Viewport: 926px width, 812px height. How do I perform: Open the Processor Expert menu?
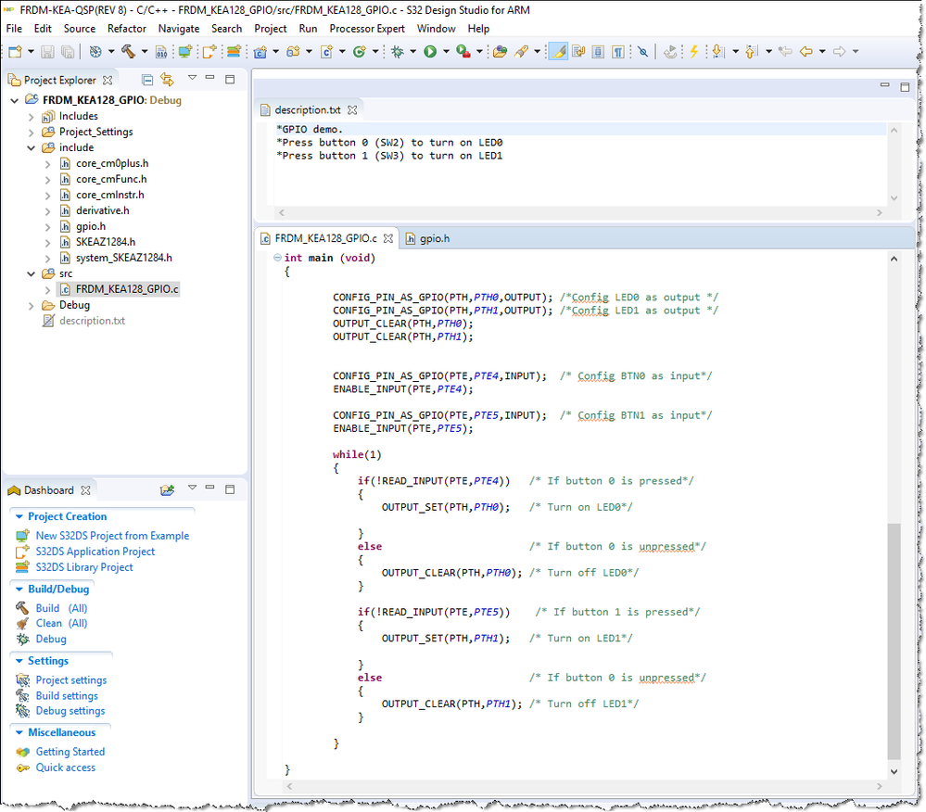tap(367, 29)
